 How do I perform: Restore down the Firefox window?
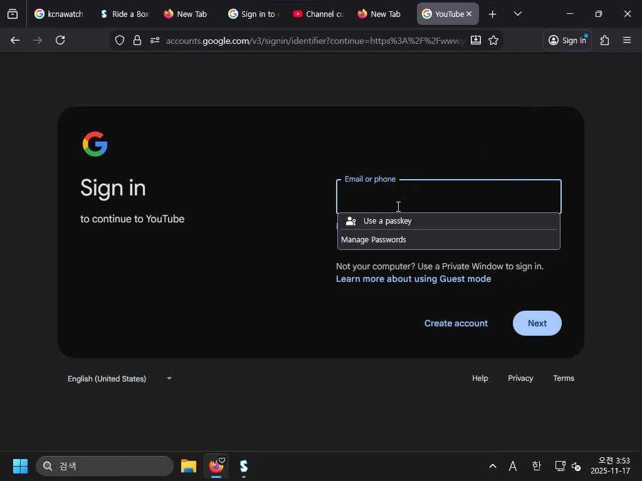[x=599, y=14]
